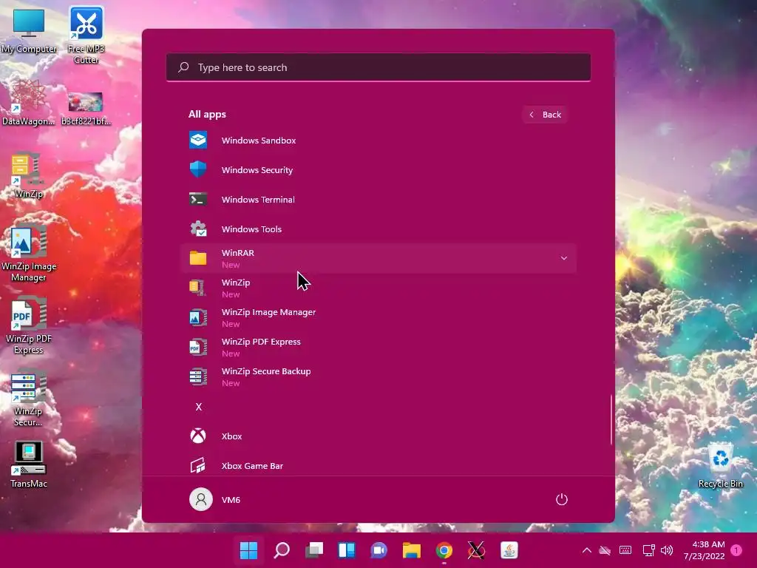Click the WinRAR folder icon
This screenshot has height=568, width=757.
(x=198, y=258)
